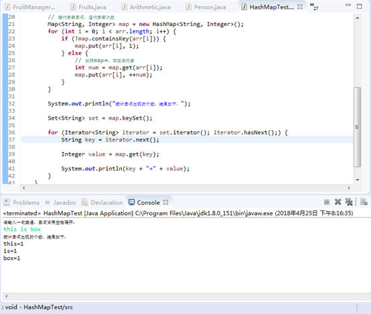Screen dimensions: 371x314
Task: Open the Arithmetic.java editor tab
Action: point(146,7)
